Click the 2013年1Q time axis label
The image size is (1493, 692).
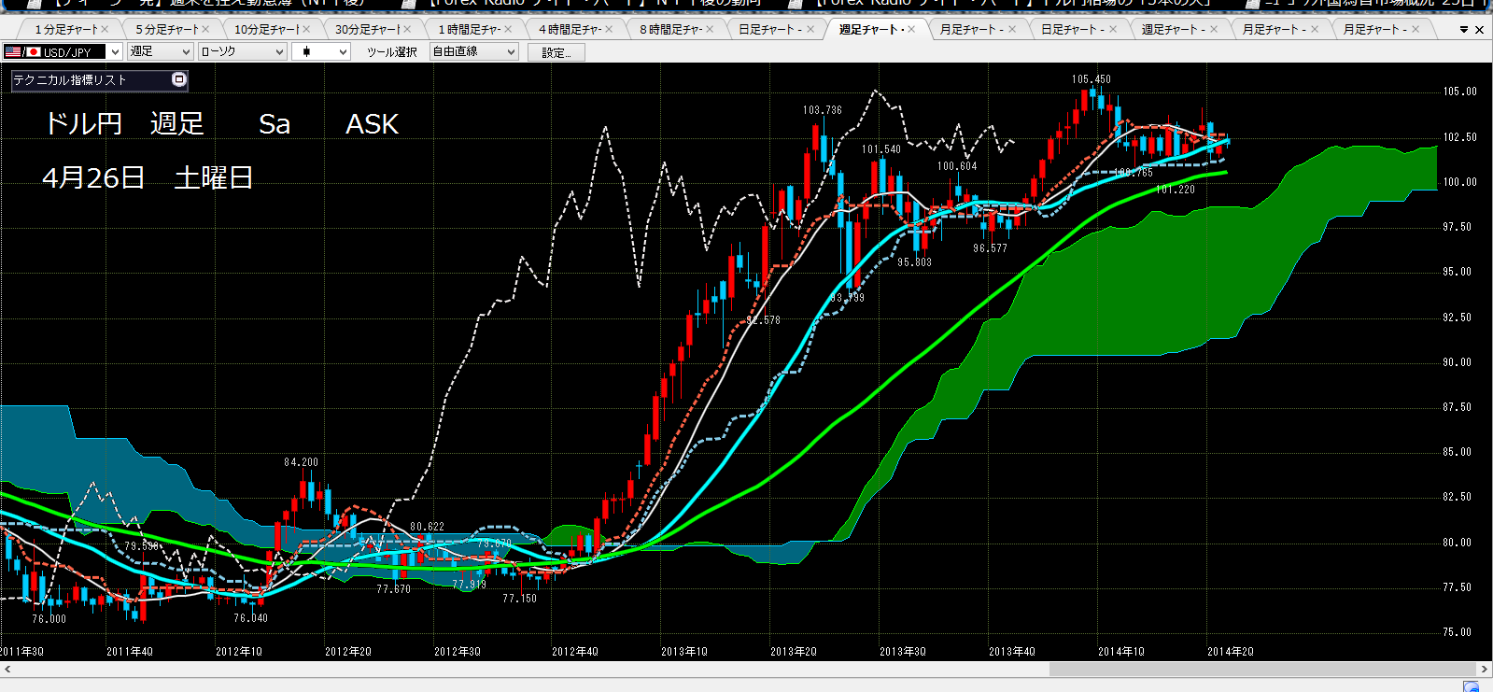point(684,652)
